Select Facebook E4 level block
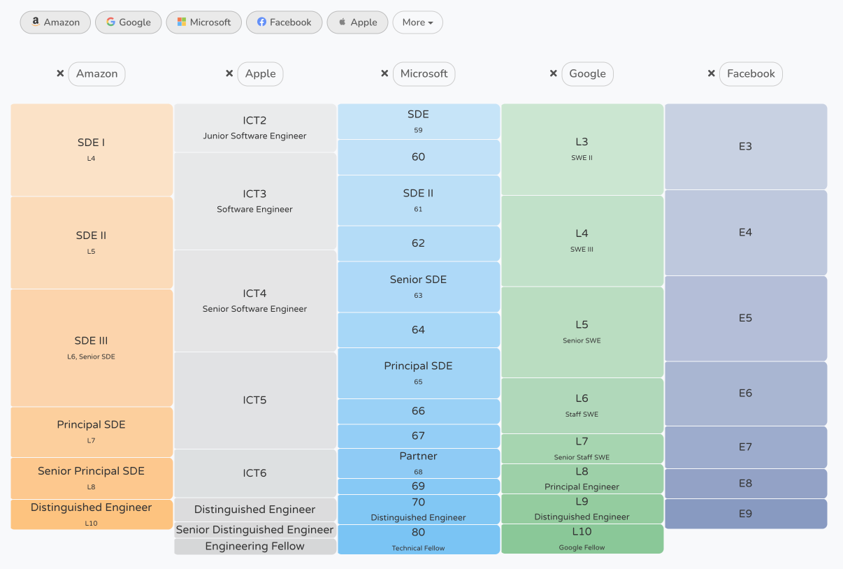This screenshot has width=843, height=569. (x=746, y=233)
